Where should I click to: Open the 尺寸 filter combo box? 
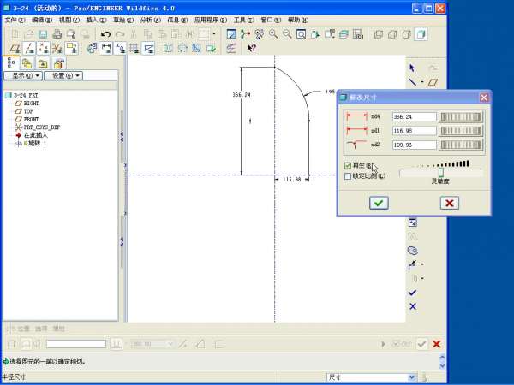point(372,377)
